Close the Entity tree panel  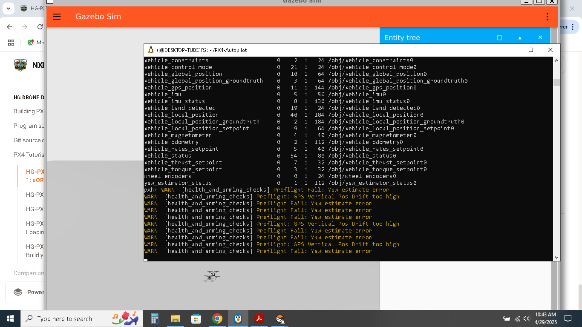click(540, 37)
